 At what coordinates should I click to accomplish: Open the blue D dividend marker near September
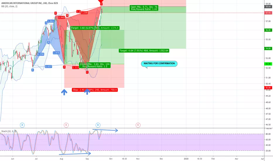pyautogui.click(x=98, y=125)
